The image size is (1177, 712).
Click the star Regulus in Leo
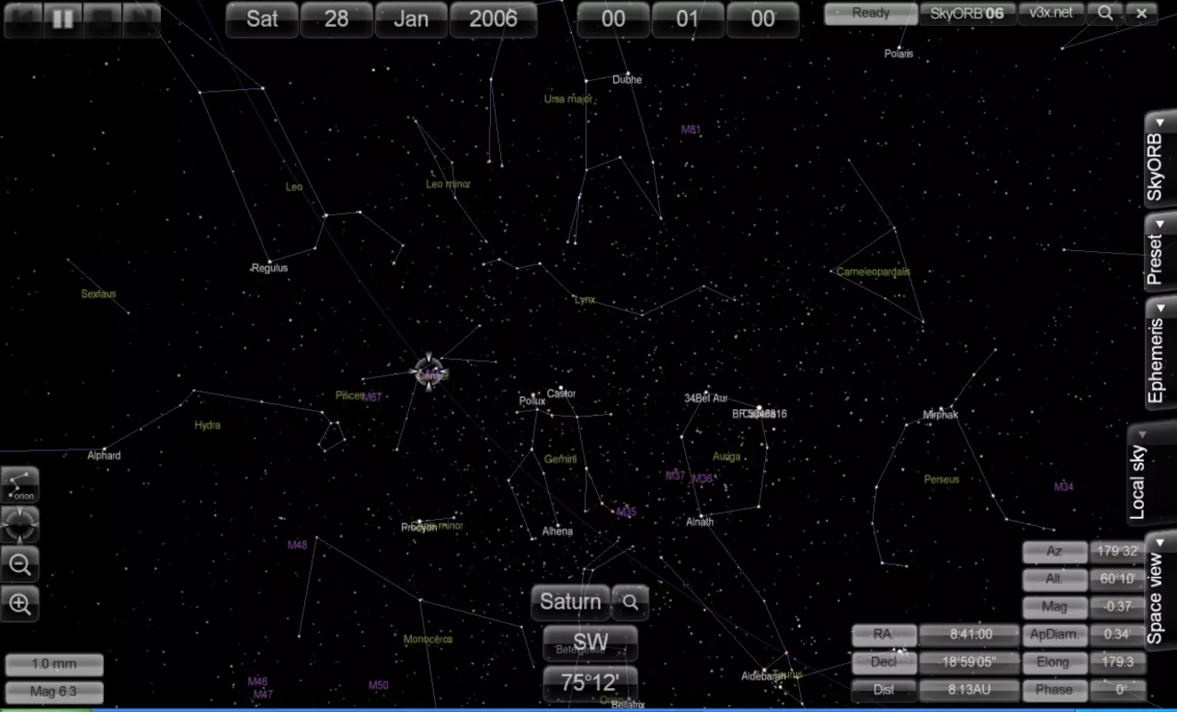[x=270, y=268]
